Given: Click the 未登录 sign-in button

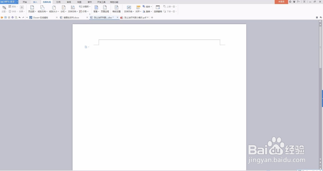Looking at the screenshot, I should click(281, 2).
